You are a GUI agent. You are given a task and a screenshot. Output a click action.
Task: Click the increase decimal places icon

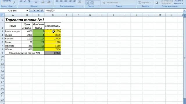click(87, 3)
